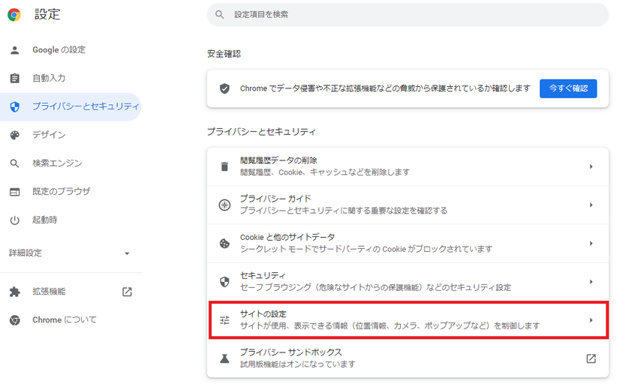The image size is (629, 390).
Task: Open サイトの設定 via its right arrow
Action: point(591,320)
